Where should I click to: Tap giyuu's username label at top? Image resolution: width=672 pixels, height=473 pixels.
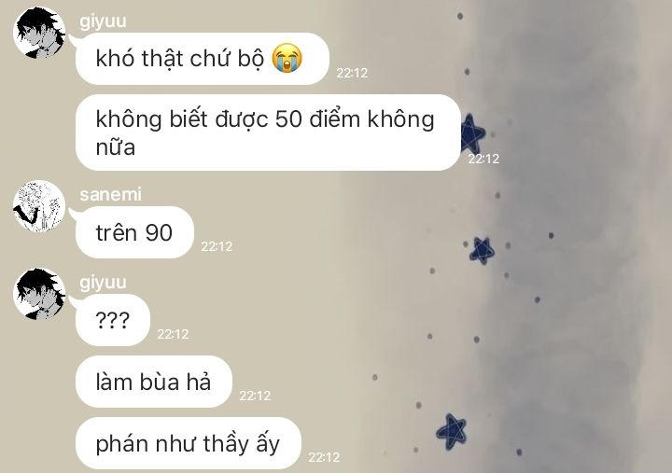[x=103, y=21]
